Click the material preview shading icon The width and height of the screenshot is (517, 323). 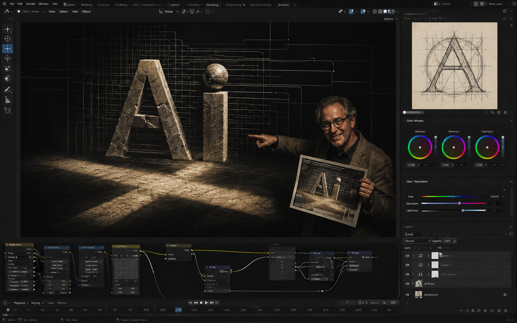389,11
